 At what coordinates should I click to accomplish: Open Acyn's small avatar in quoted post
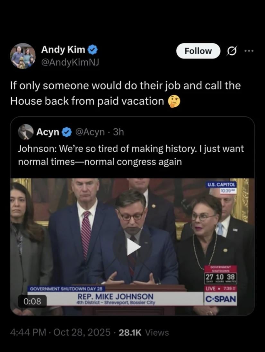click(x=26, y=132)
